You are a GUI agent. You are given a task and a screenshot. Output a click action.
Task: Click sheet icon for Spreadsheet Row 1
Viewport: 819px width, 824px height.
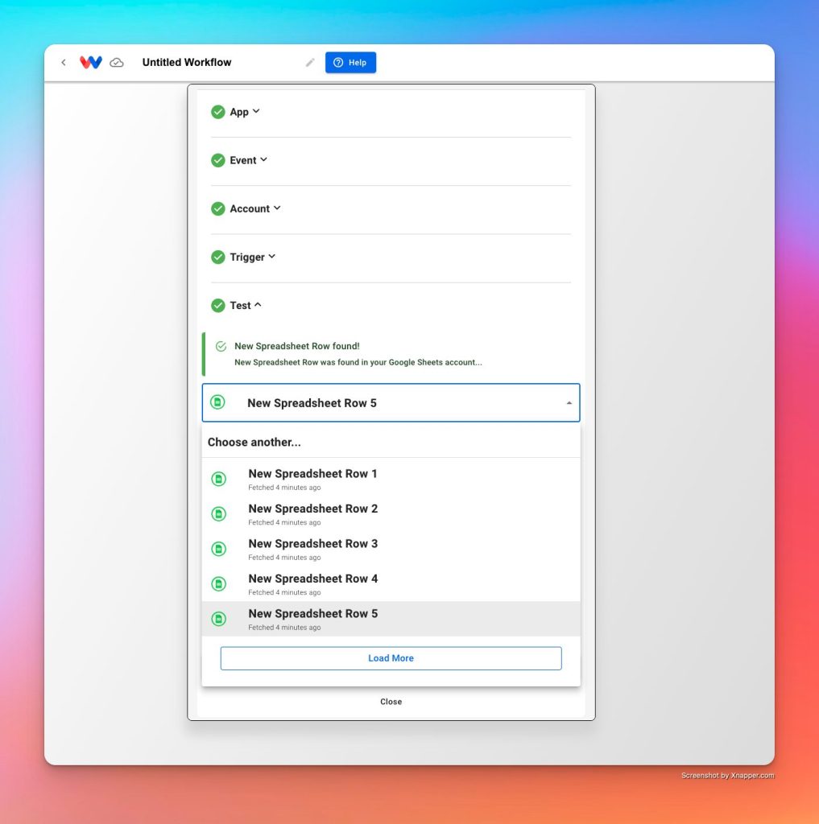[x=219, y=479]
